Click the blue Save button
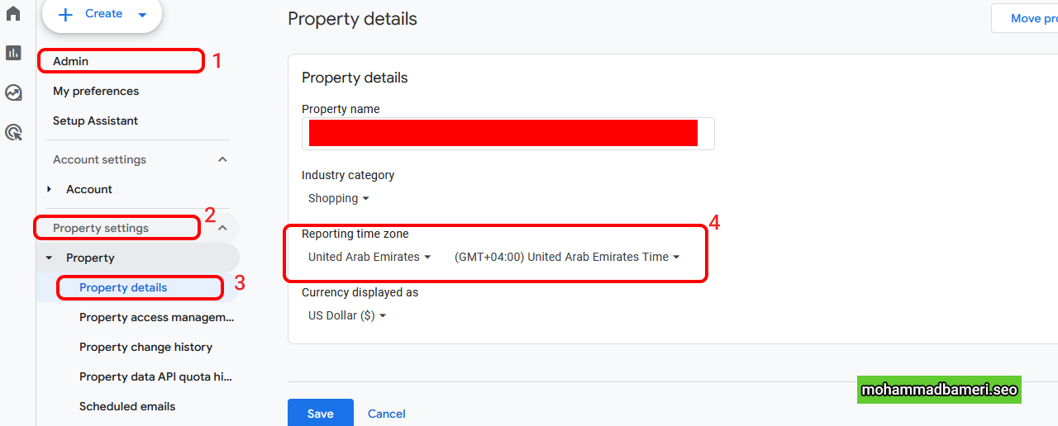The image size is (1058, 426). click(x=321, y=413)
